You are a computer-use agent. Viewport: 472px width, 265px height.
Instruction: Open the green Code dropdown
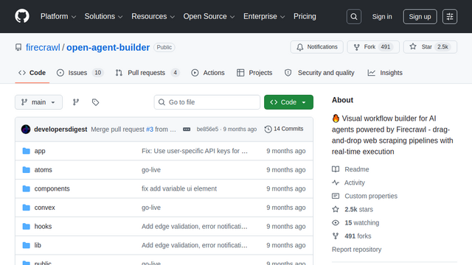point(288,102)
